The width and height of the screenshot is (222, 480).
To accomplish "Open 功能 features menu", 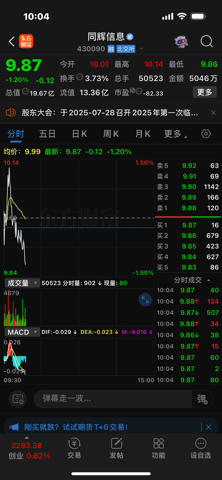I will (x=159, y=449).
